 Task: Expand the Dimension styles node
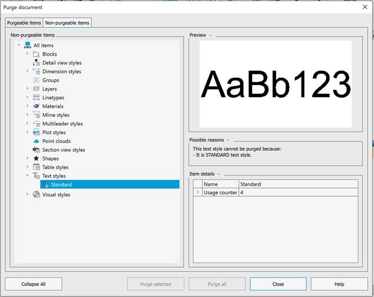(x=27, y=71)
